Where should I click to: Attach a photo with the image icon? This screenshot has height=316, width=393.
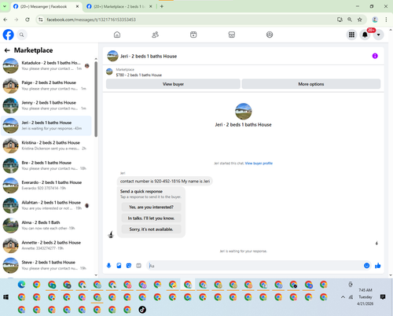point(119,266)
